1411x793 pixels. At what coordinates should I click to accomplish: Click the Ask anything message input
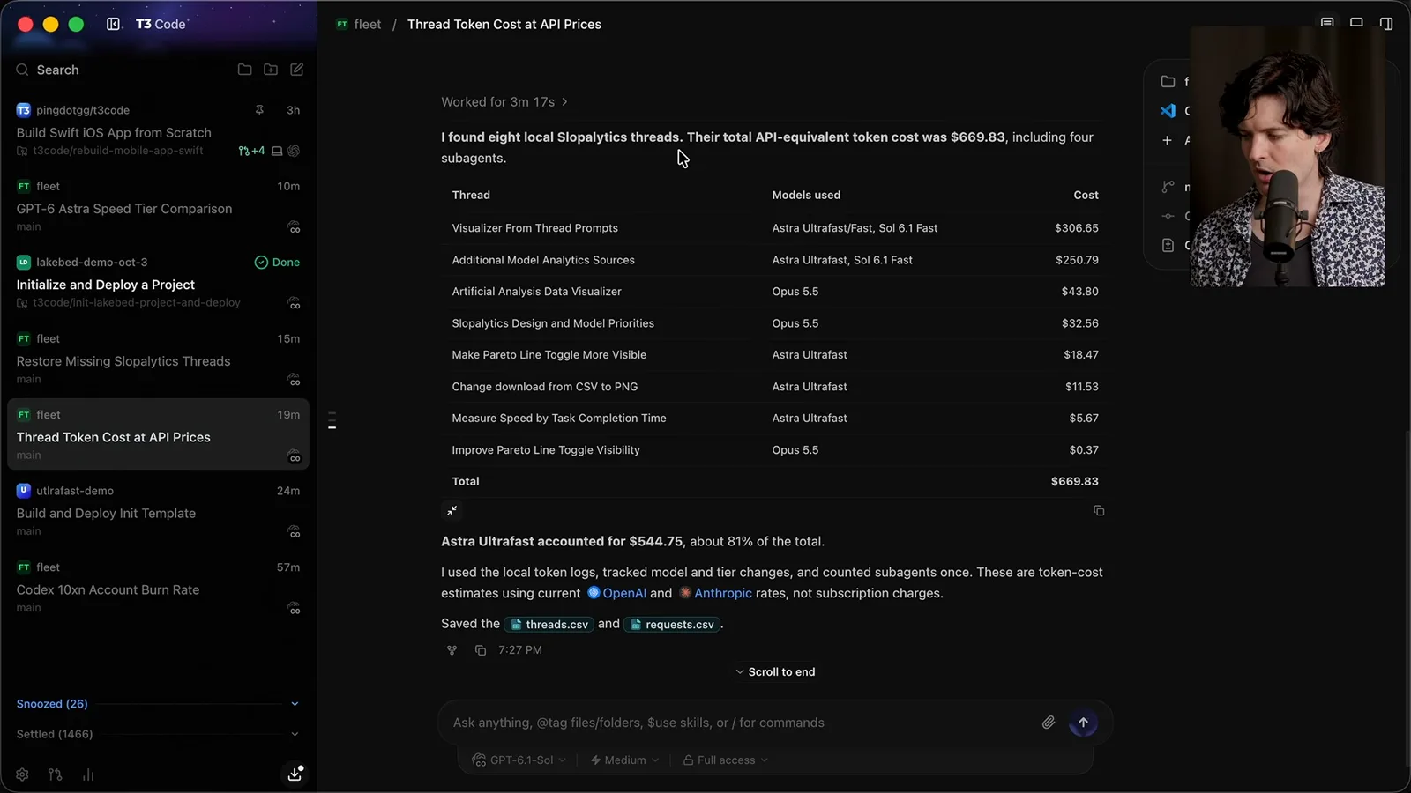(741, 723)
